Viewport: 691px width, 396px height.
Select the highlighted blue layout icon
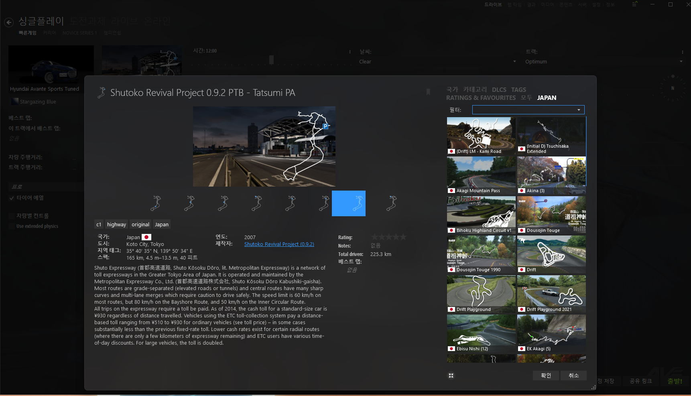[x=349, y=203]
